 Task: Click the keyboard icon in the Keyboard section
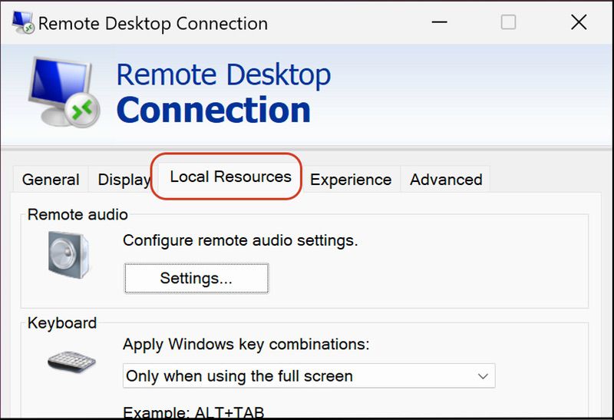[x=71, y=361]
